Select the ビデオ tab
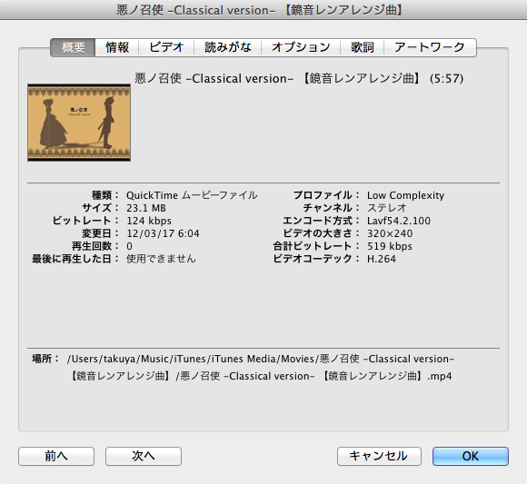This screenshot has width=527, height=484. click(x=166, y=47)
